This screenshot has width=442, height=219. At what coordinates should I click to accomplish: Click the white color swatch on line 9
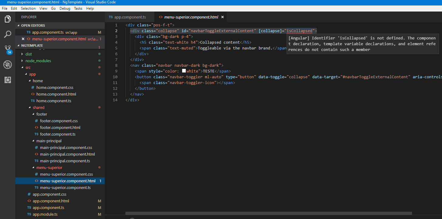184,71
